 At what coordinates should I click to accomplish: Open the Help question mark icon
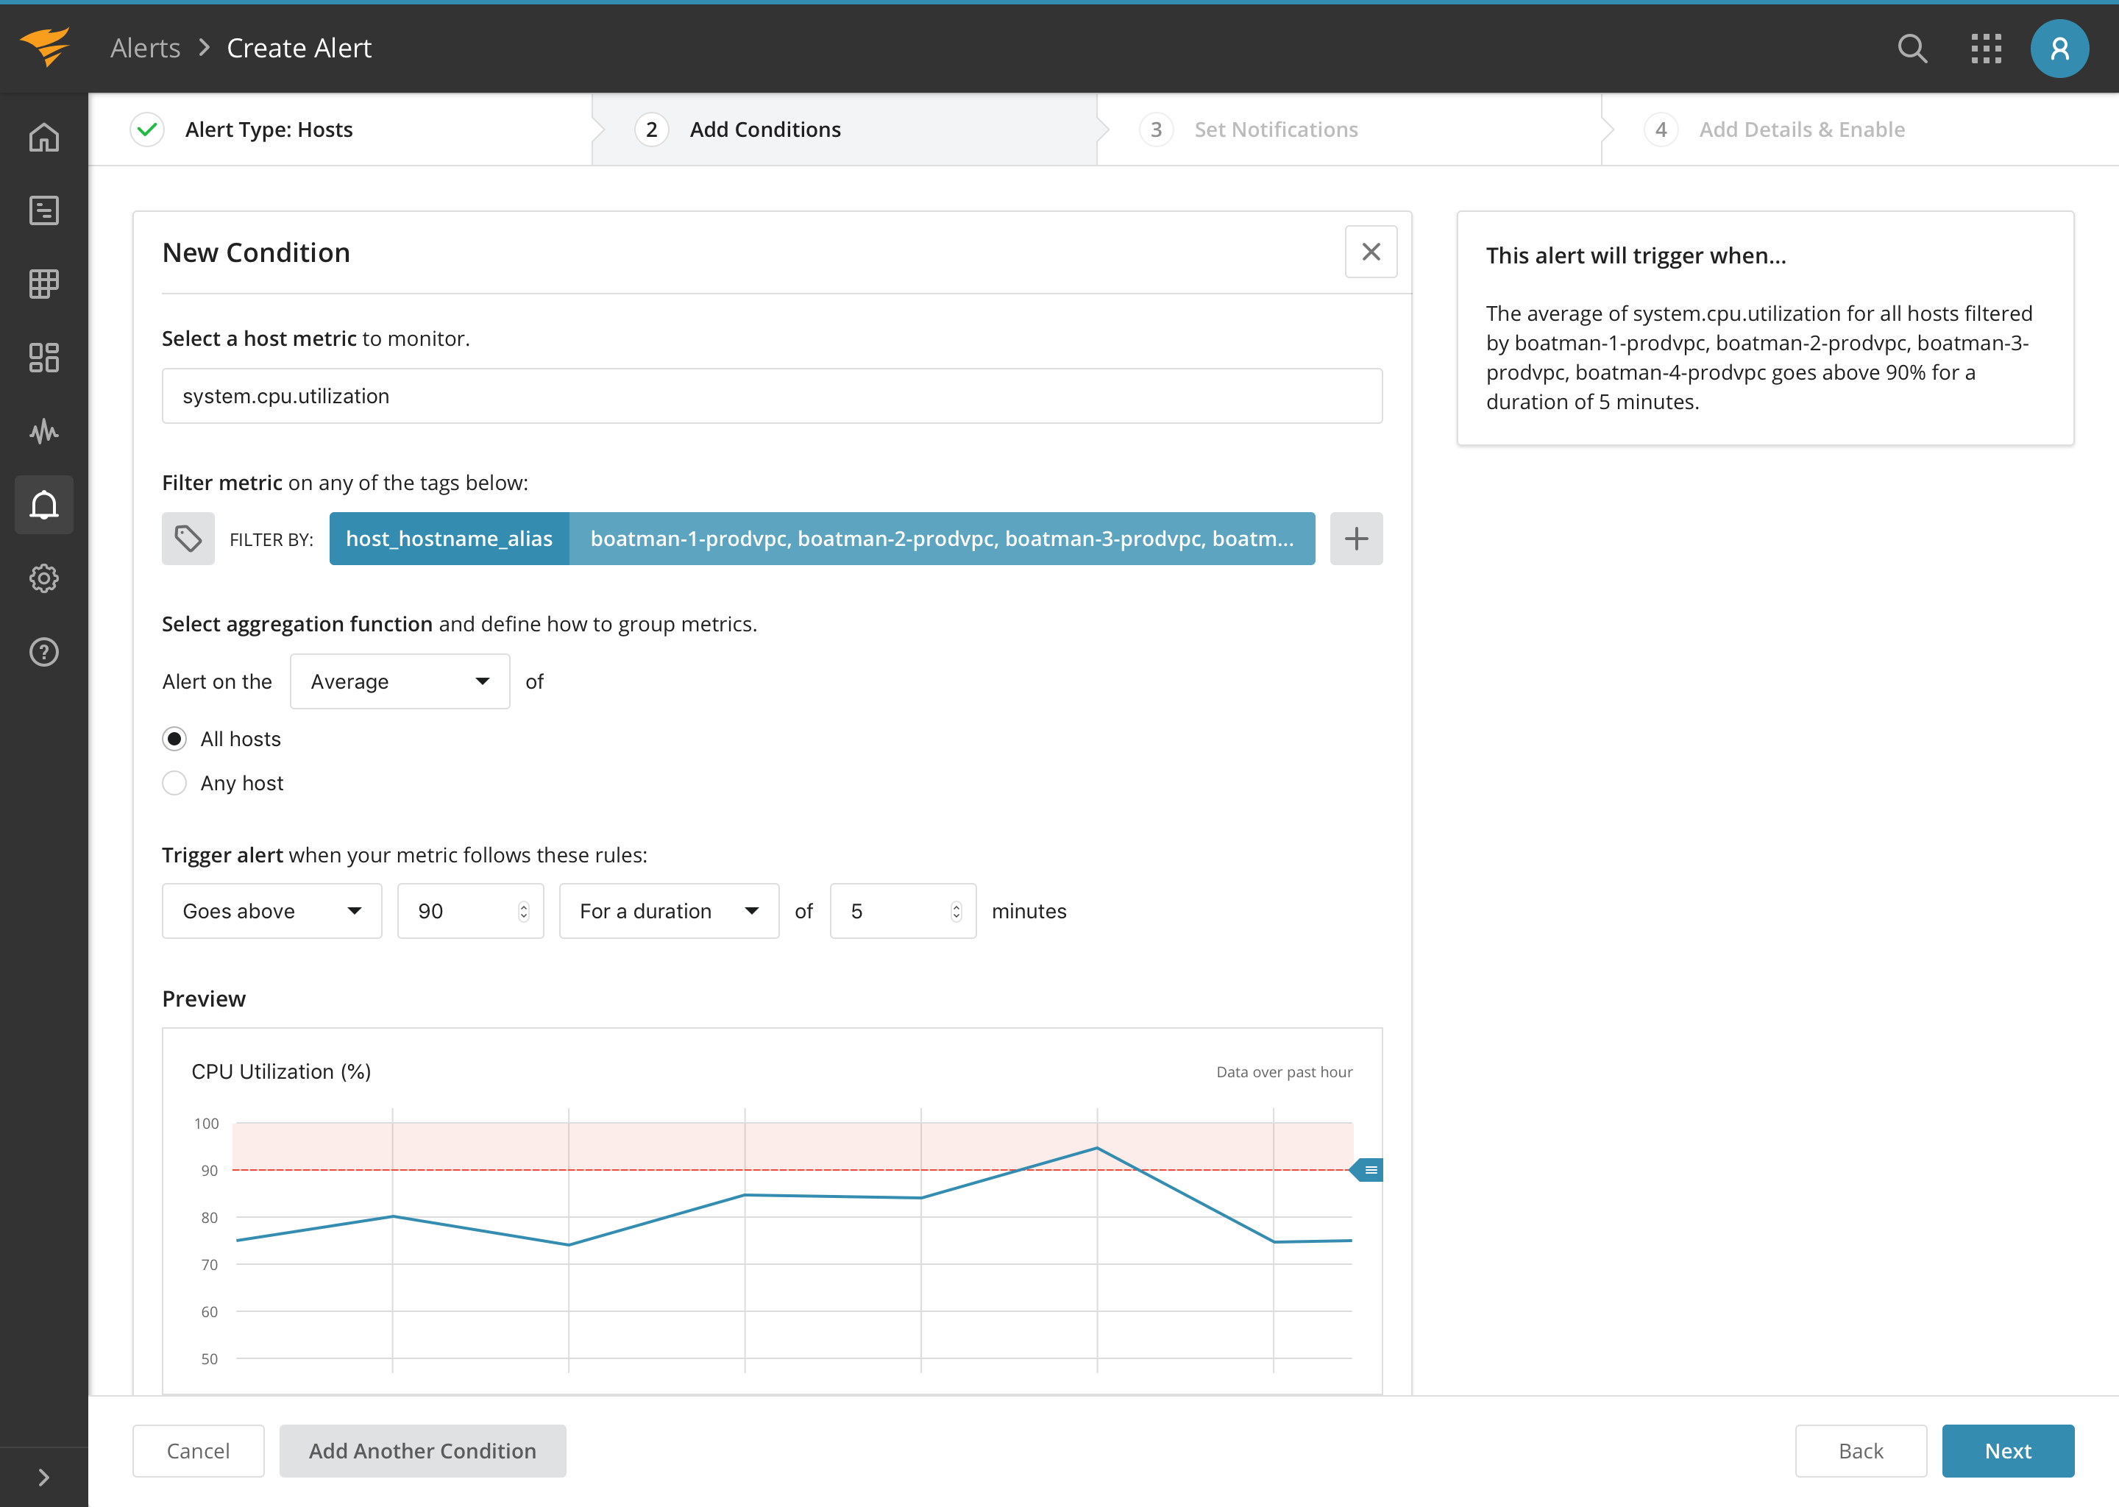(x=43, y=653)
